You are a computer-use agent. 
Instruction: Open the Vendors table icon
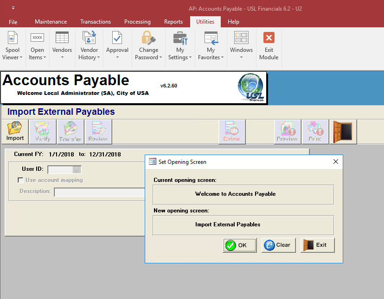tap(62, 37)
